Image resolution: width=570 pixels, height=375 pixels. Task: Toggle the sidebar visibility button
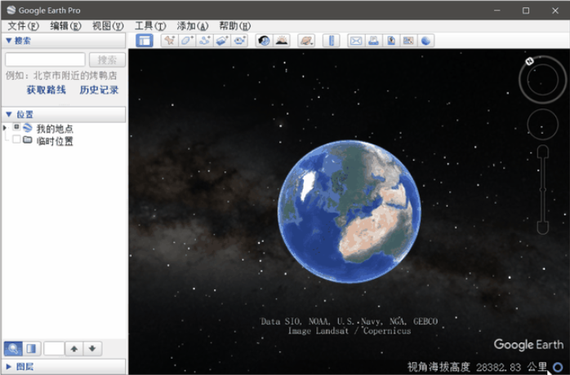tap(145, 41)
